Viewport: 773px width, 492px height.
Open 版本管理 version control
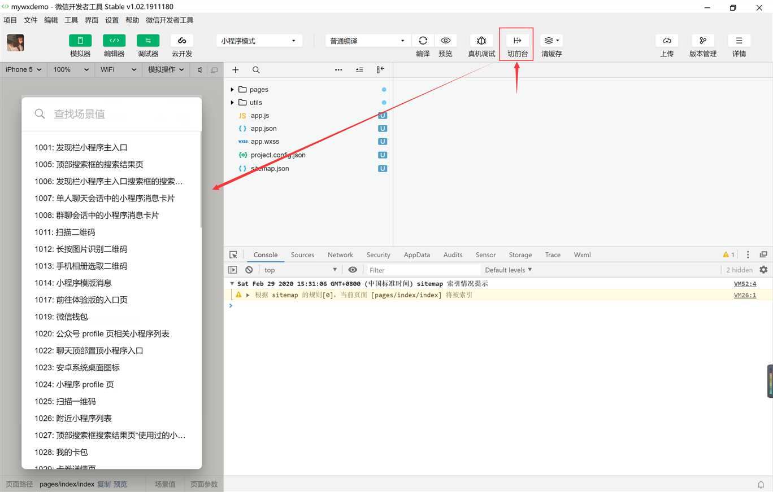coord(703,41)
